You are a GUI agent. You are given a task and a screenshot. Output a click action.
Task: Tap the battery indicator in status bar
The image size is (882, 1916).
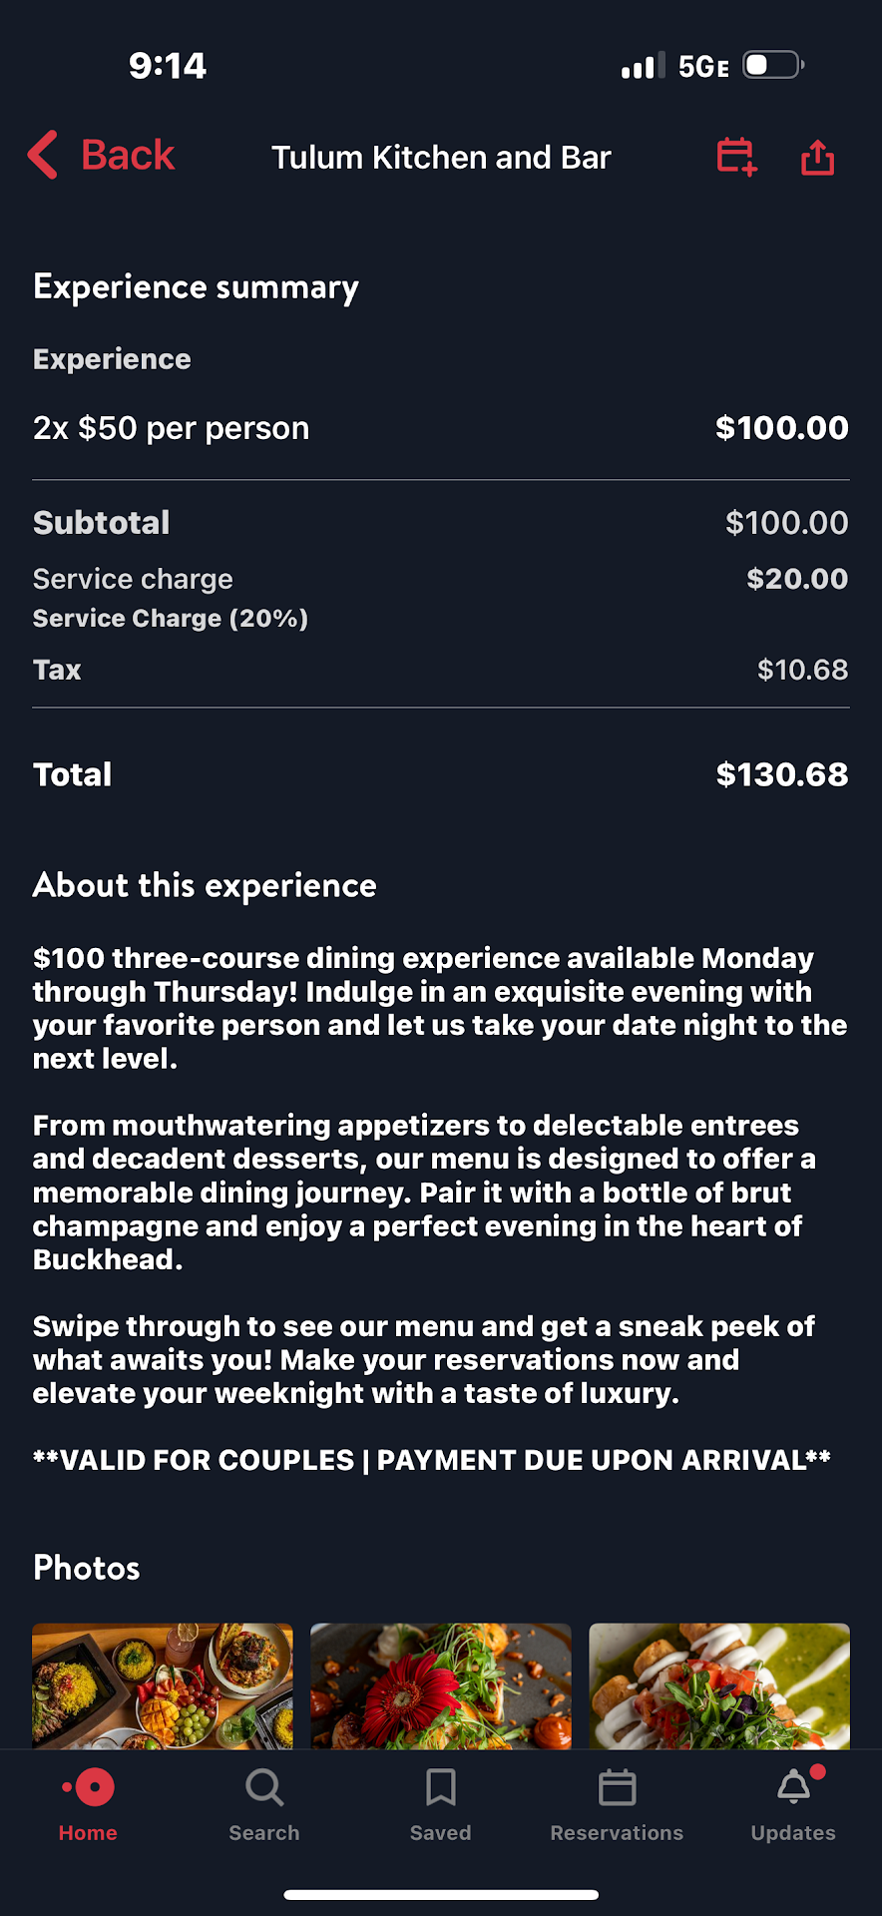point(772,66)
